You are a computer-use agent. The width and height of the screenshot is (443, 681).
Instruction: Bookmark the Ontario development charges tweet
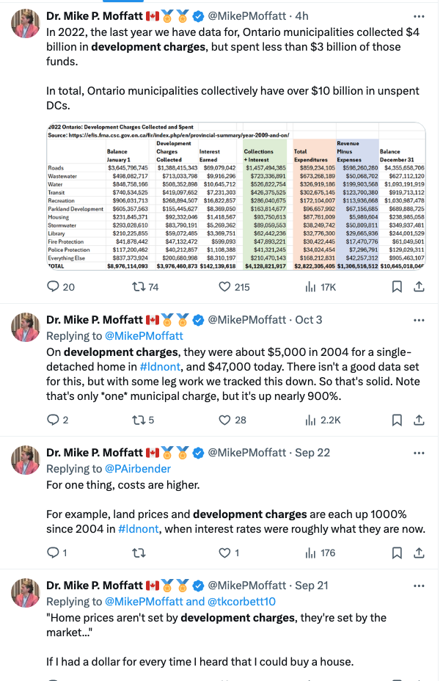coord(397,287)
